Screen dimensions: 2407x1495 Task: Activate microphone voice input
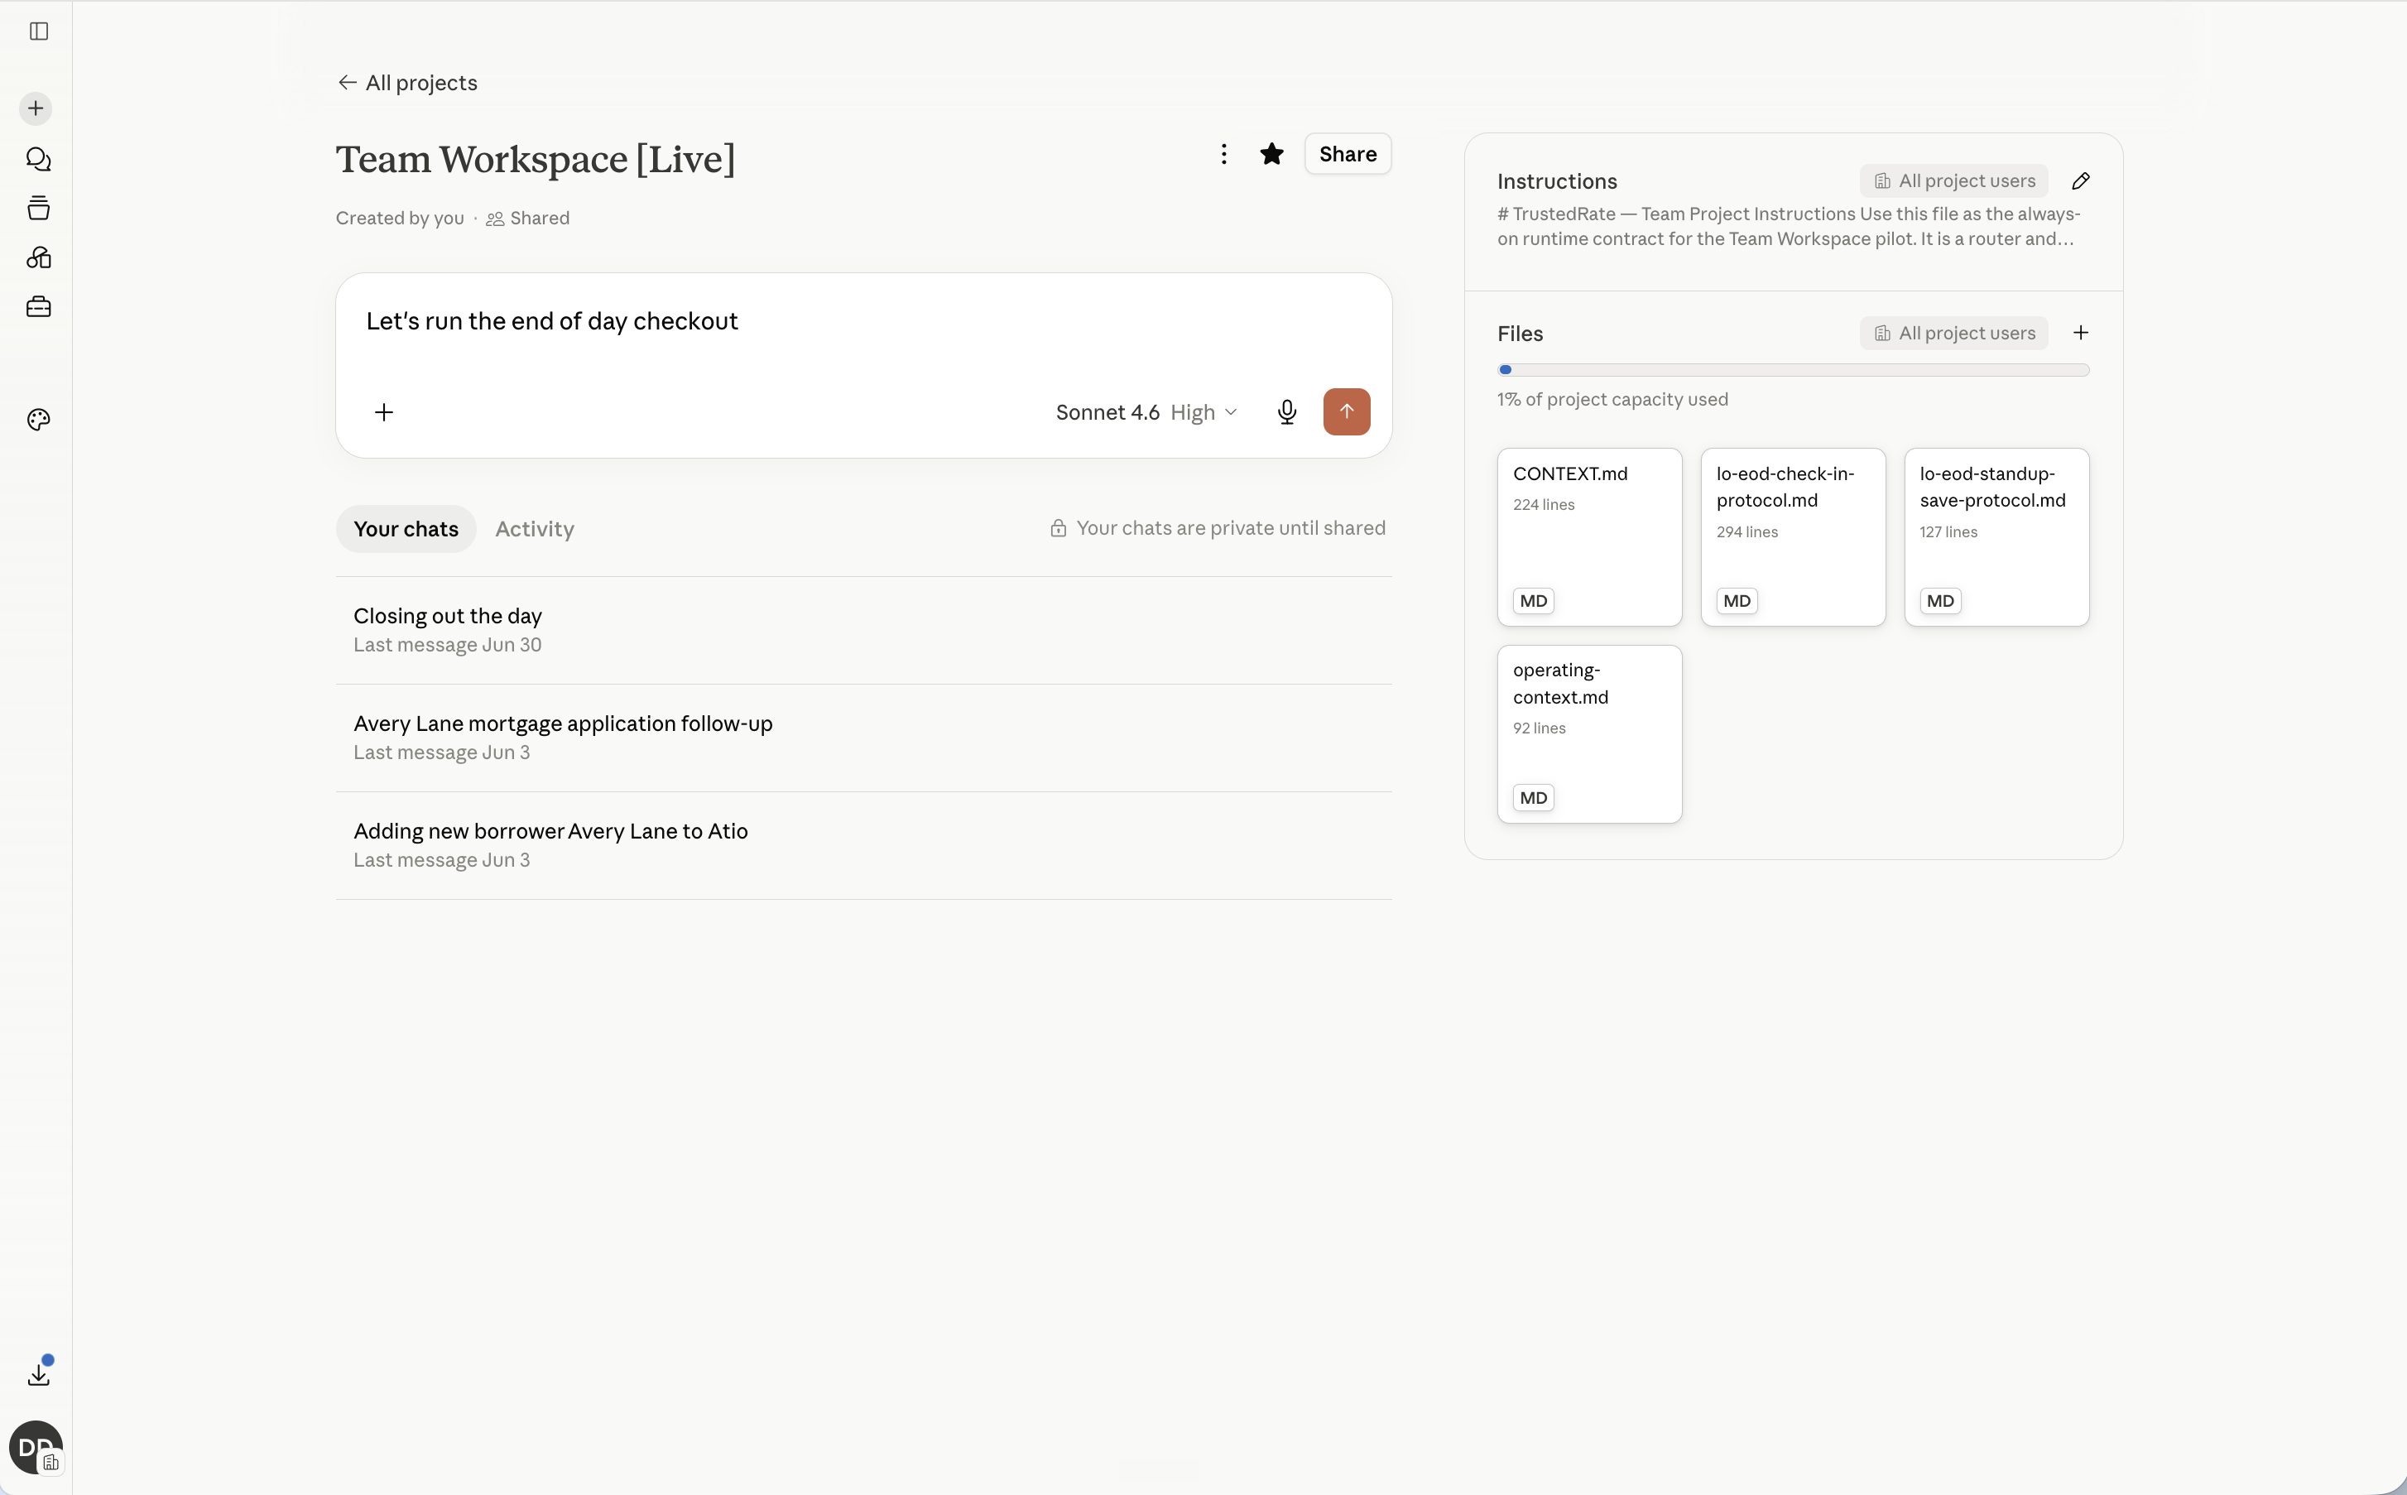1286,412
